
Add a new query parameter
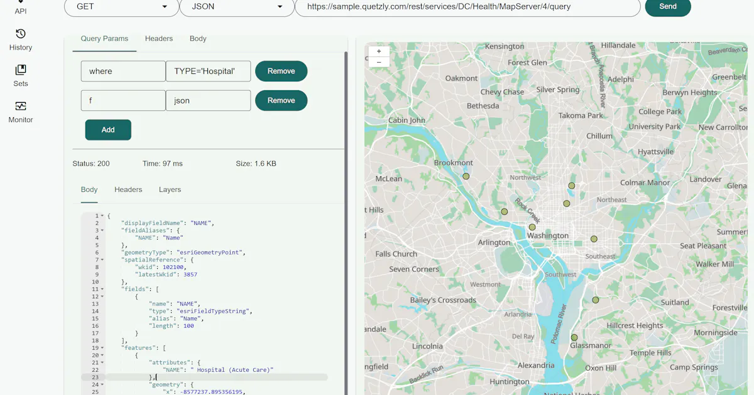[x=108, y=130]
